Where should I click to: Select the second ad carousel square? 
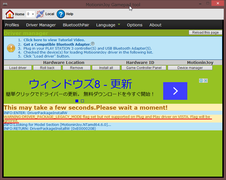pyautogui.click(x=82, y=101)
